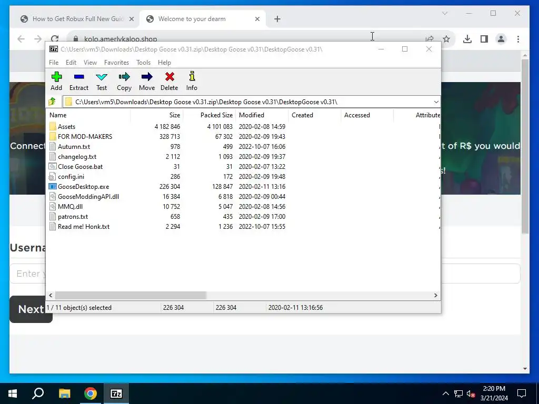Viewport: 539px width, 404px height.
Task: Open the View menu
Action: click(x=90, y=63)
